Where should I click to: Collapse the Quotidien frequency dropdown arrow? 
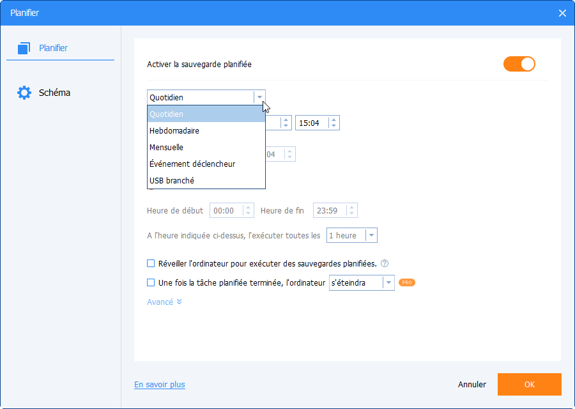[259, 97]
